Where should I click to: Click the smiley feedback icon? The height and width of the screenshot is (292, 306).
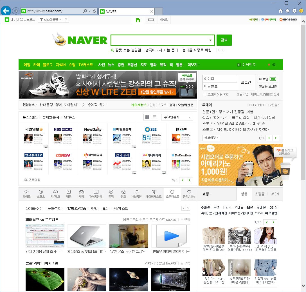pos(301,11)
